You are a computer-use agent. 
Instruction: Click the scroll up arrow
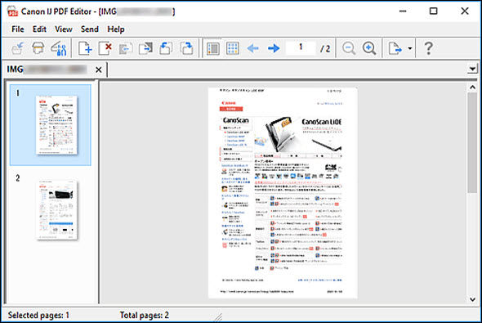tap(472, 87)
